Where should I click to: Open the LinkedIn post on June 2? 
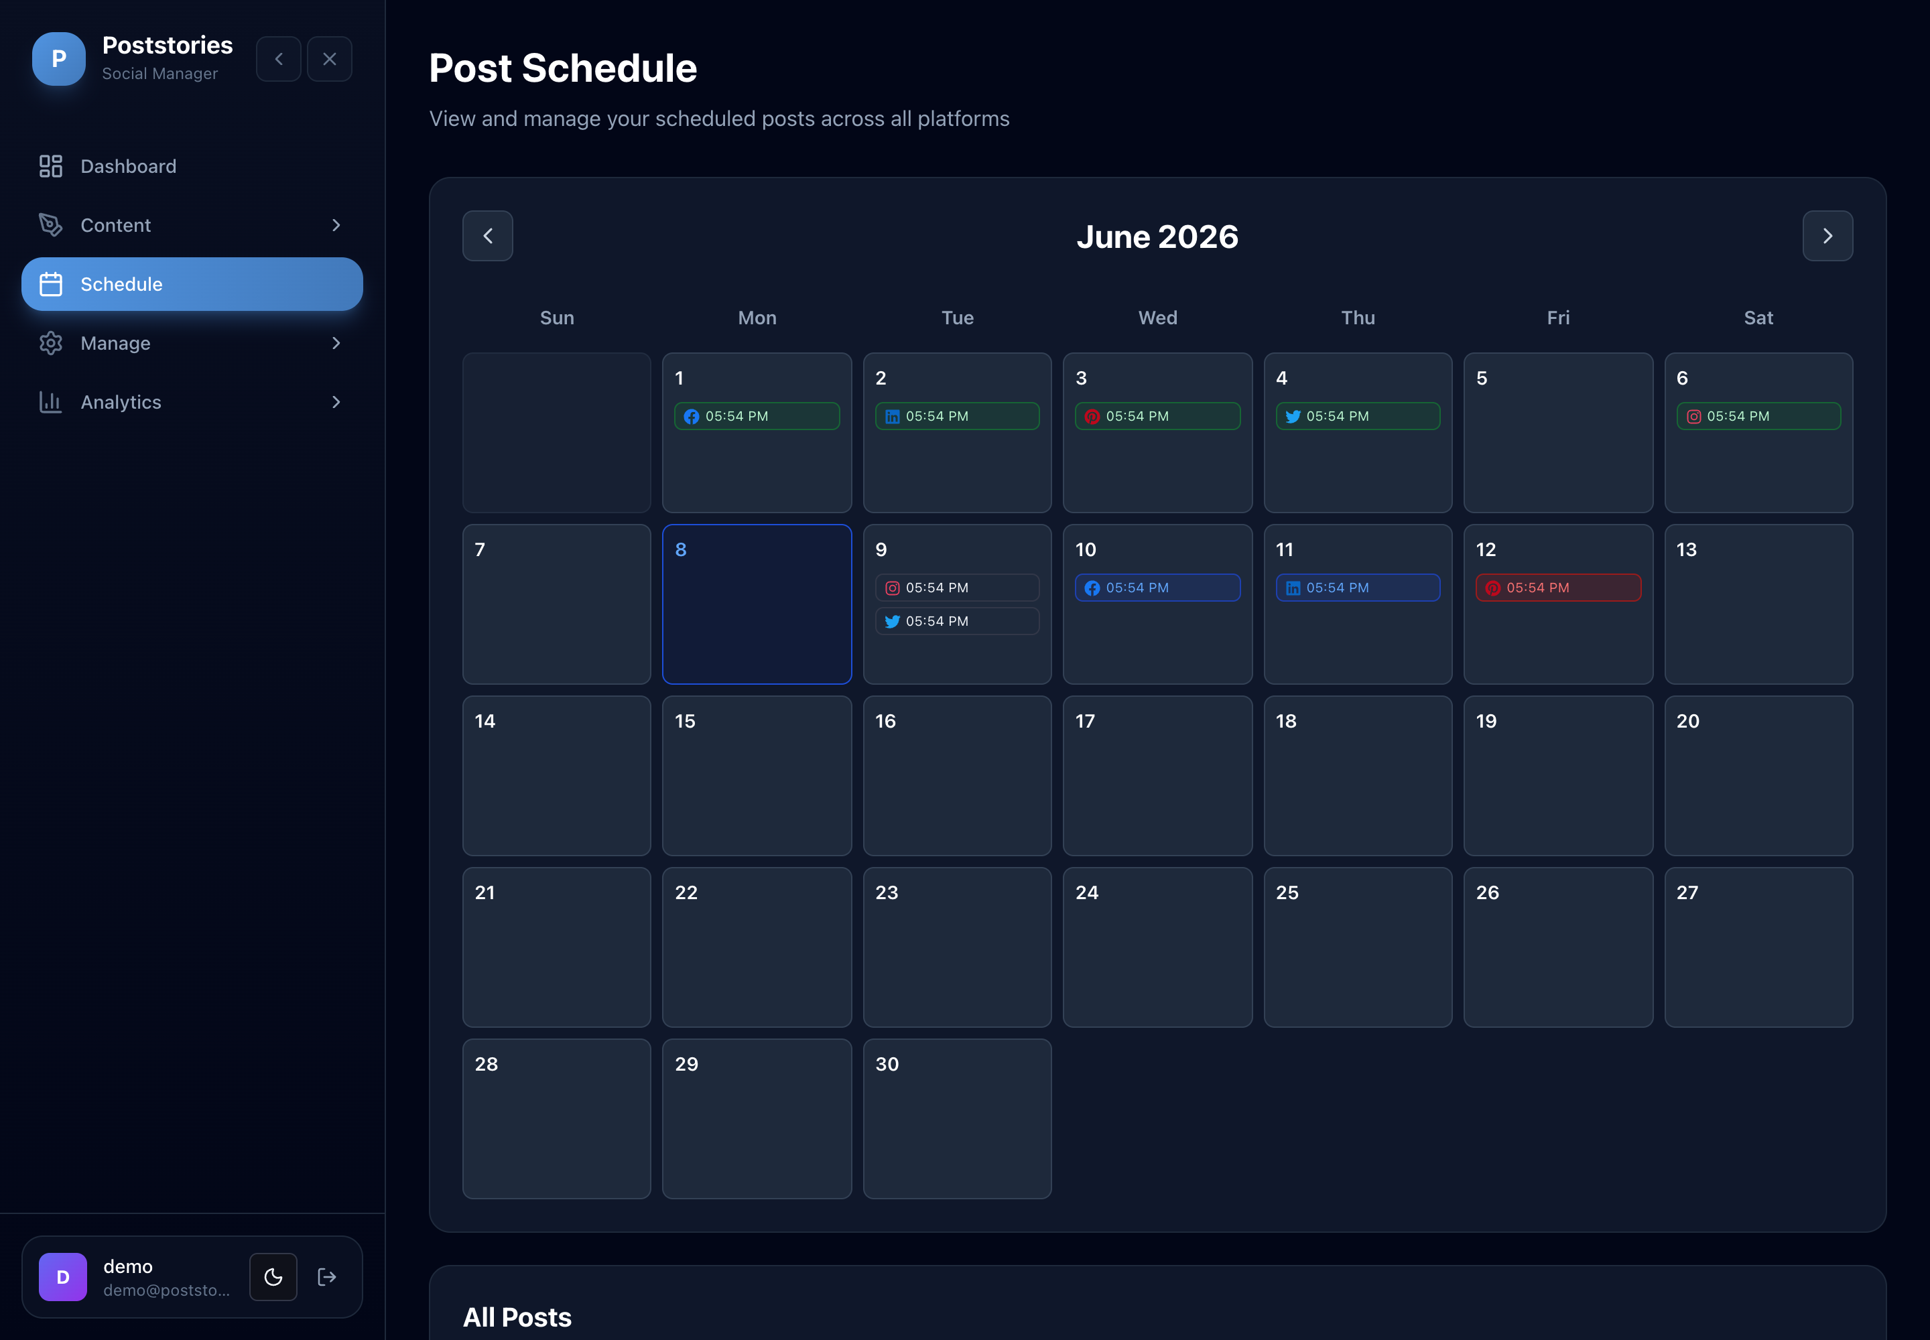pos(956,417)
